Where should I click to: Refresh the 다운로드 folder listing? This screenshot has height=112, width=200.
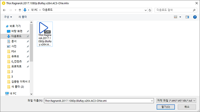point(150,10)
